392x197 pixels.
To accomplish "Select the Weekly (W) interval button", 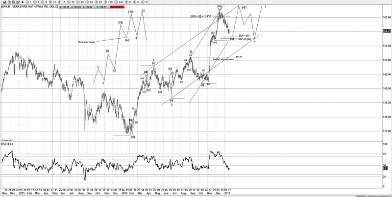I will click(144, 2).
